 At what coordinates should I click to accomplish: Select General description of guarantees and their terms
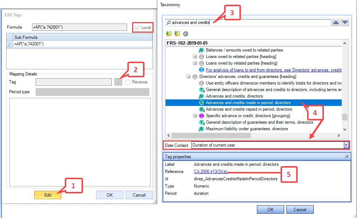click(x=259, y=122)
